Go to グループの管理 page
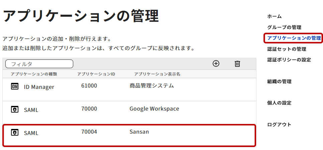This screenshot has height=150, width=323. (284, 27)
